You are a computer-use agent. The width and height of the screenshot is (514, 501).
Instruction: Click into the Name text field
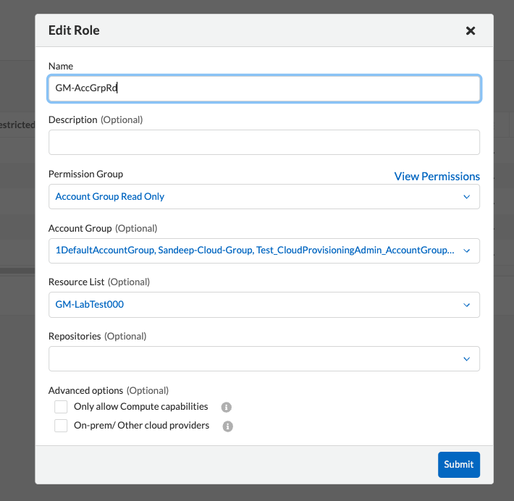click(264, 89)
